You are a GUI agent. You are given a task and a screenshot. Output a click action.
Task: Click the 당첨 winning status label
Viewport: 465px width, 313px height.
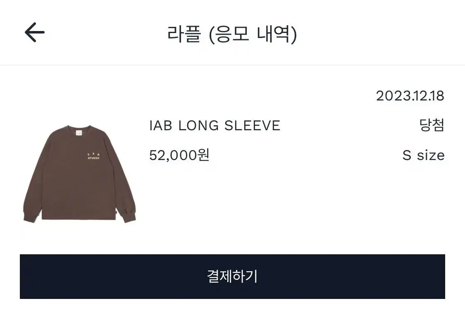click(432, 125)
